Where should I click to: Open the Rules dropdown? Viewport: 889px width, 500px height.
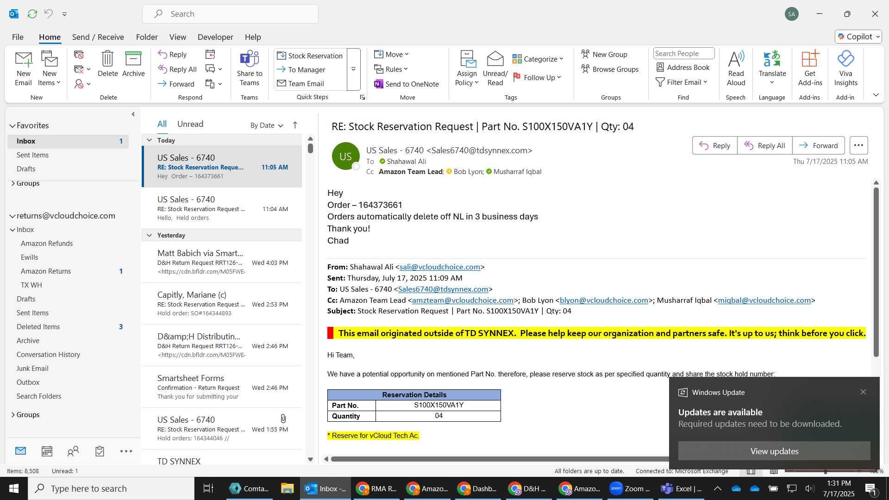391,69
